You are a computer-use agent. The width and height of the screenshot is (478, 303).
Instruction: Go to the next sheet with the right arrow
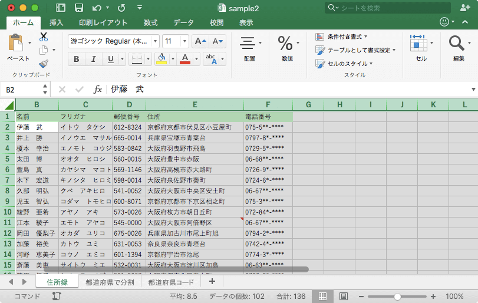[24, 282]
